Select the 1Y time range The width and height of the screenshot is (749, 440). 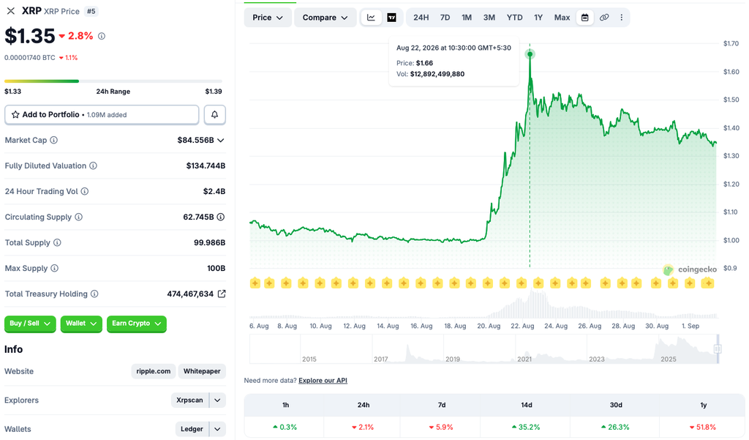538,18
